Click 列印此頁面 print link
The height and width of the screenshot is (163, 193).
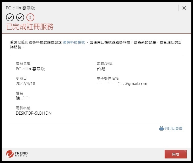coord(173,129)
